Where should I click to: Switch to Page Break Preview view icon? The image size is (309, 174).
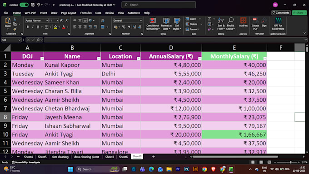(269, 162)
